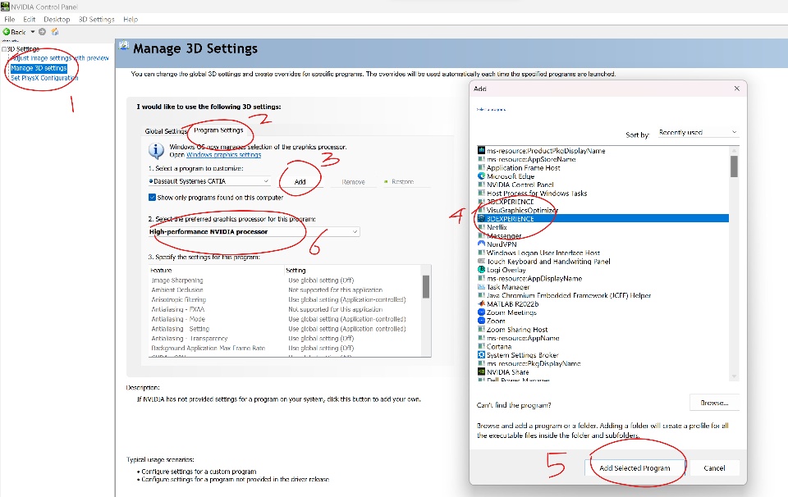Click the NVIDIA Control Panel list icon
The width and height of the screenshot is (788, 497).
pos(481,185)
